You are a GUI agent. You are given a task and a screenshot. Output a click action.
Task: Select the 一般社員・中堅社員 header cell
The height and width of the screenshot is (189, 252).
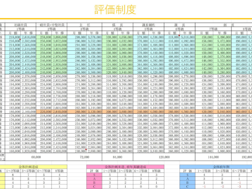[x=51, y=25]
